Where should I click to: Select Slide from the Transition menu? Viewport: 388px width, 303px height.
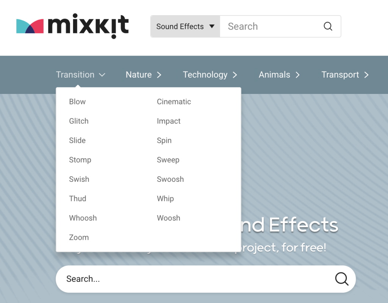pos(77,141)
